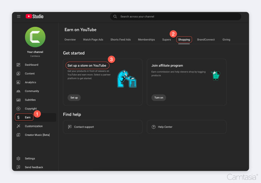The height and width of the screenshot is (183, 261).
Task: Click Turn on for affiliate program
Action: pos(159,97)
